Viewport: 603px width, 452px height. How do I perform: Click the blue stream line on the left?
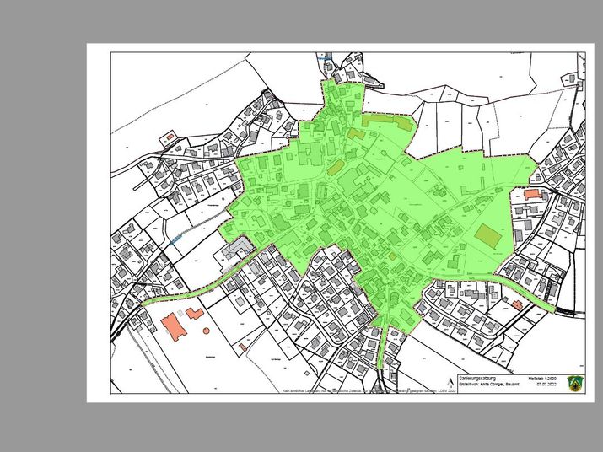point(176,241)
